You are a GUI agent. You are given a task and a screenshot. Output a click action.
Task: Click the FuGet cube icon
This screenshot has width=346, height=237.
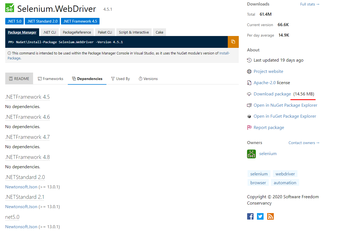click(249, 117)
